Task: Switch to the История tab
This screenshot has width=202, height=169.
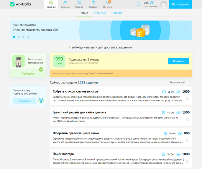Action: [x=117, y=13]
